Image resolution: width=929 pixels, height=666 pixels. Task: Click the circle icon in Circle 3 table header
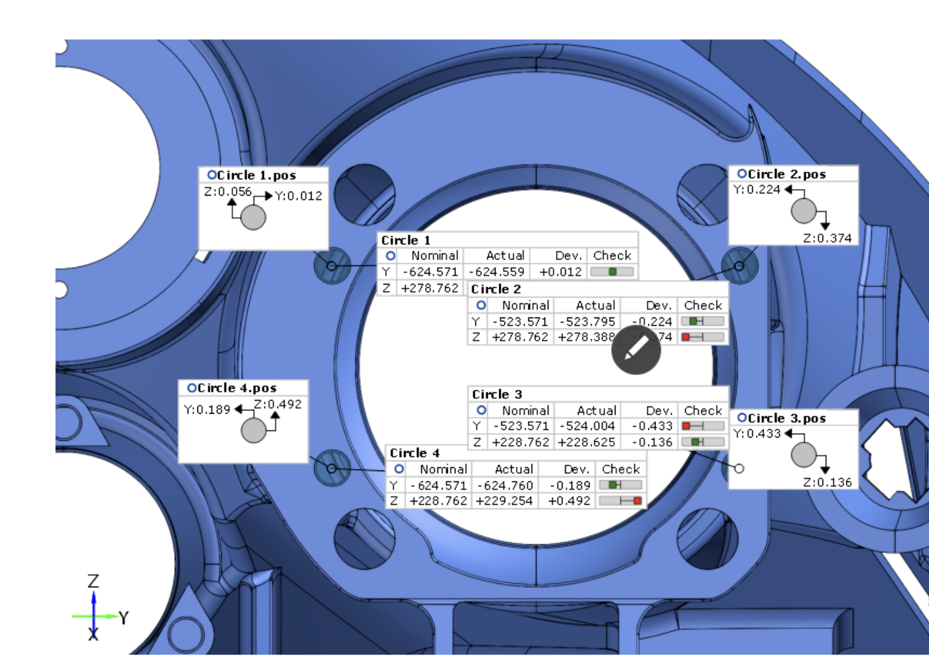tap(481, 410)
